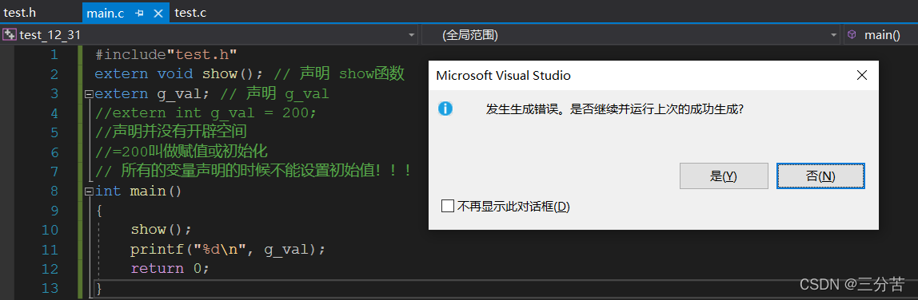Image resolution: width=918 pixels, height=300 pixels.
Task: Click the cube icon beside main()
Action: pos(852,34)
